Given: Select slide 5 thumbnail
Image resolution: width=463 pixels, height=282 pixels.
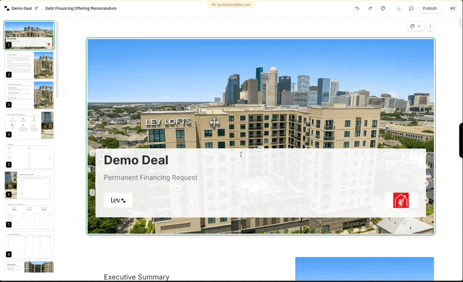Looking at the screenshot, I should coord(29,155).
